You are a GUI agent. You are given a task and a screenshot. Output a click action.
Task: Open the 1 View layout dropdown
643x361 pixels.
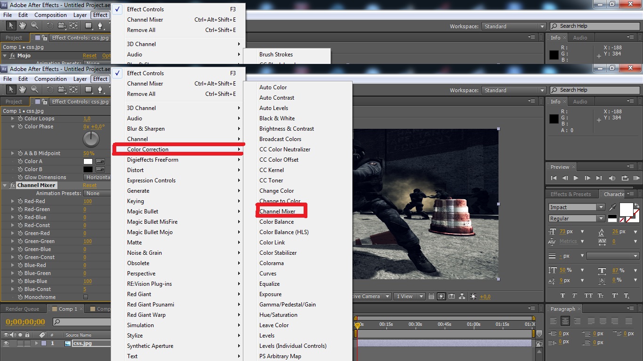pyautogui.click(x=409, y=296)
